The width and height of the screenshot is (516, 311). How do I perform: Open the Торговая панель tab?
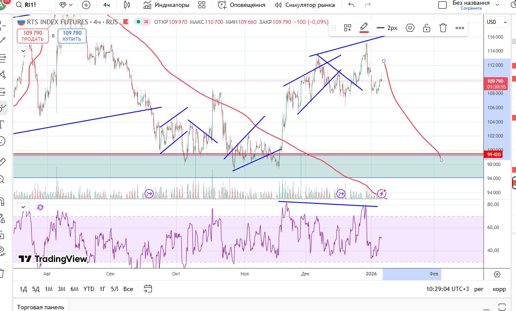tap(40, 307)
